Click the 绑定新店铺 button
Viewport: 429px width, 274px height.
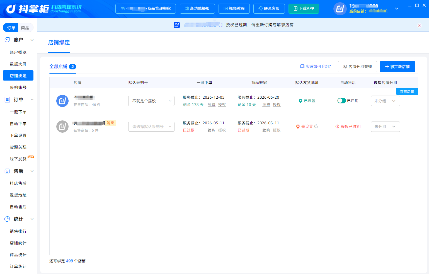coord(397,67)
